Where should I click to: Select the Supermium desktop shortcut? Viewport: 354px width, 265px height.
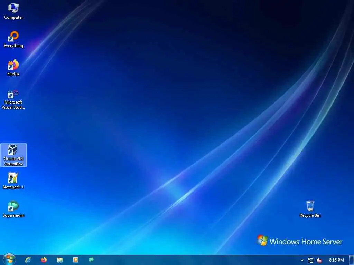point(13,209)
